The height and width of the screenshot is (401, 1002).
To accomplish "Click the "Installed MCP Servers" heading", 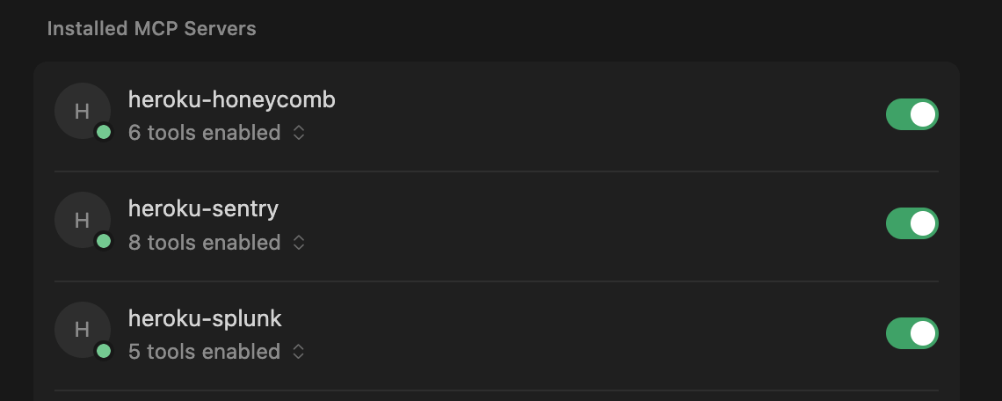I will (x=151, y=28).
